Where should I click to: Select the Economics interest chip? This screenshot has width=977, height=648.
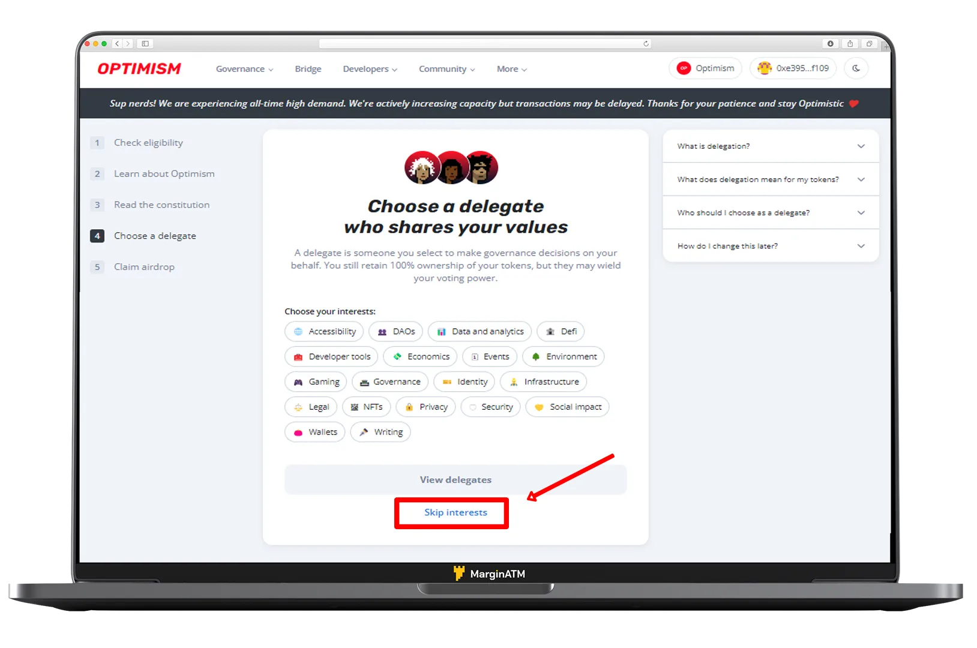pyautogui.click(x=420, y=357)
